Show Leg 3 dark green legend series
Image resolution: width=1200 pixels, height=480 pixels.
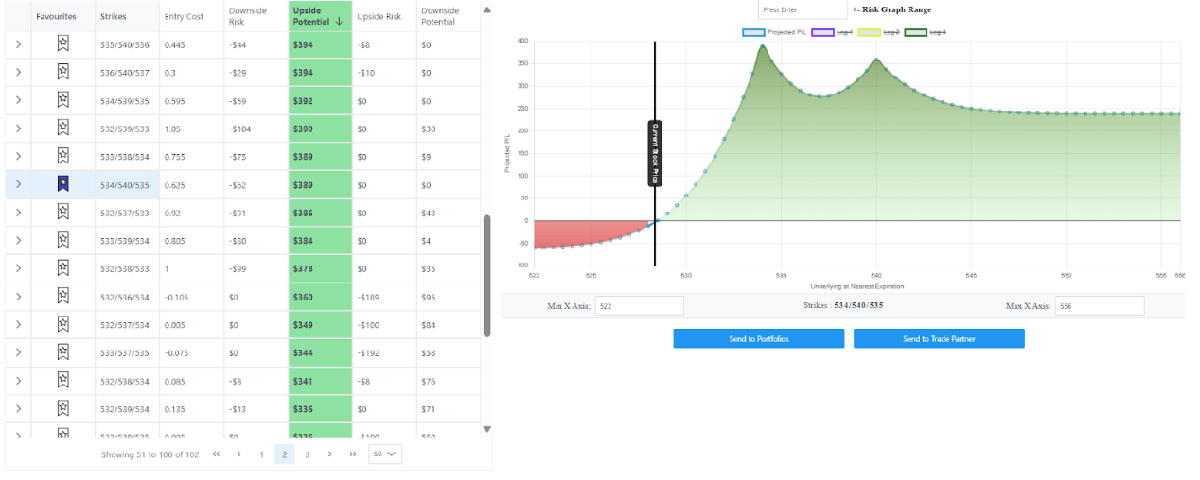(x=915, y=32)
